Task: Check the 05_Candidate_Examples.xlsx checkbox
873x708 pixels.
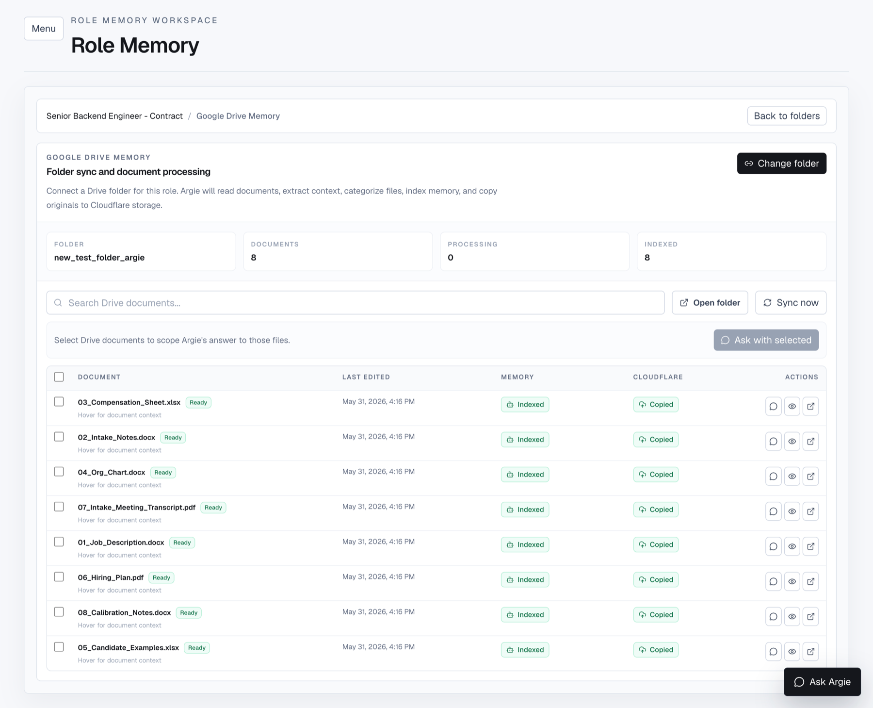Action: point(59,647)
